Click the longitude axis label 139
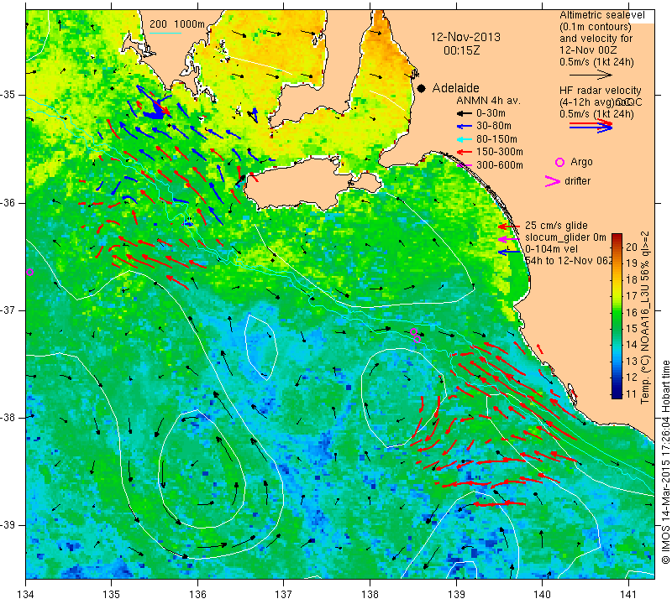 (456, 595)
